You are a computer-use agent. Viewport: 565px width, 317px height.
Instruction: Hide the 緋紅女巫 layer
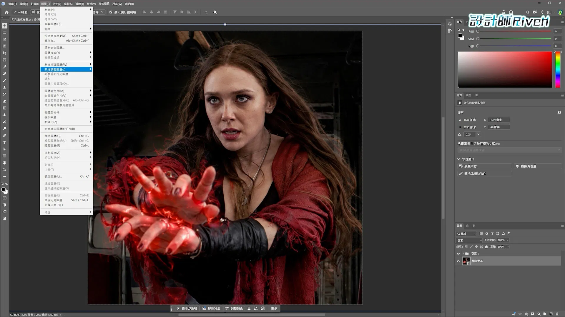pyautogui.click(x=458, y=261)
